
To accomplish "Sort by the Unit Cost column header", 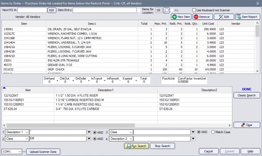I will [208, 24].
